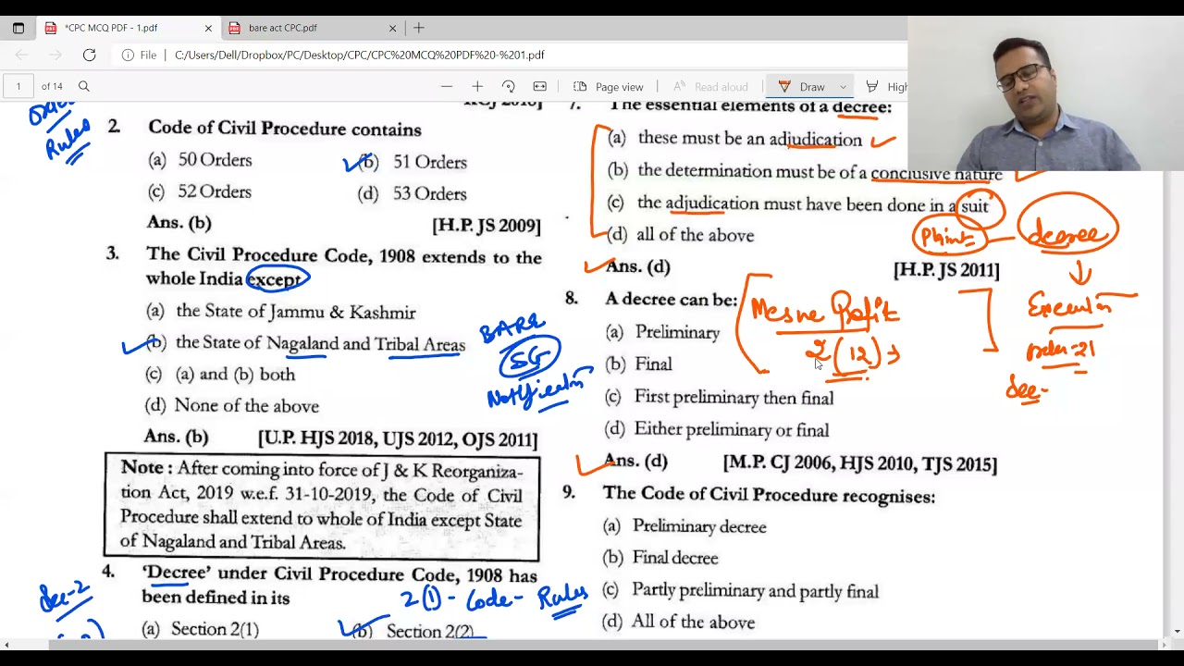1184x666 pixels.
Task: Click the '[H.P. JS 2011]' citation text
Action: click(946, 270)
